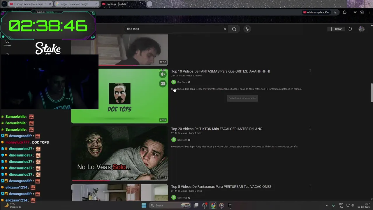This screenshot has width=373, height=210.
Task: Open options menu for Top 5 Fantasmas video
Action: [x=310, y=186]
